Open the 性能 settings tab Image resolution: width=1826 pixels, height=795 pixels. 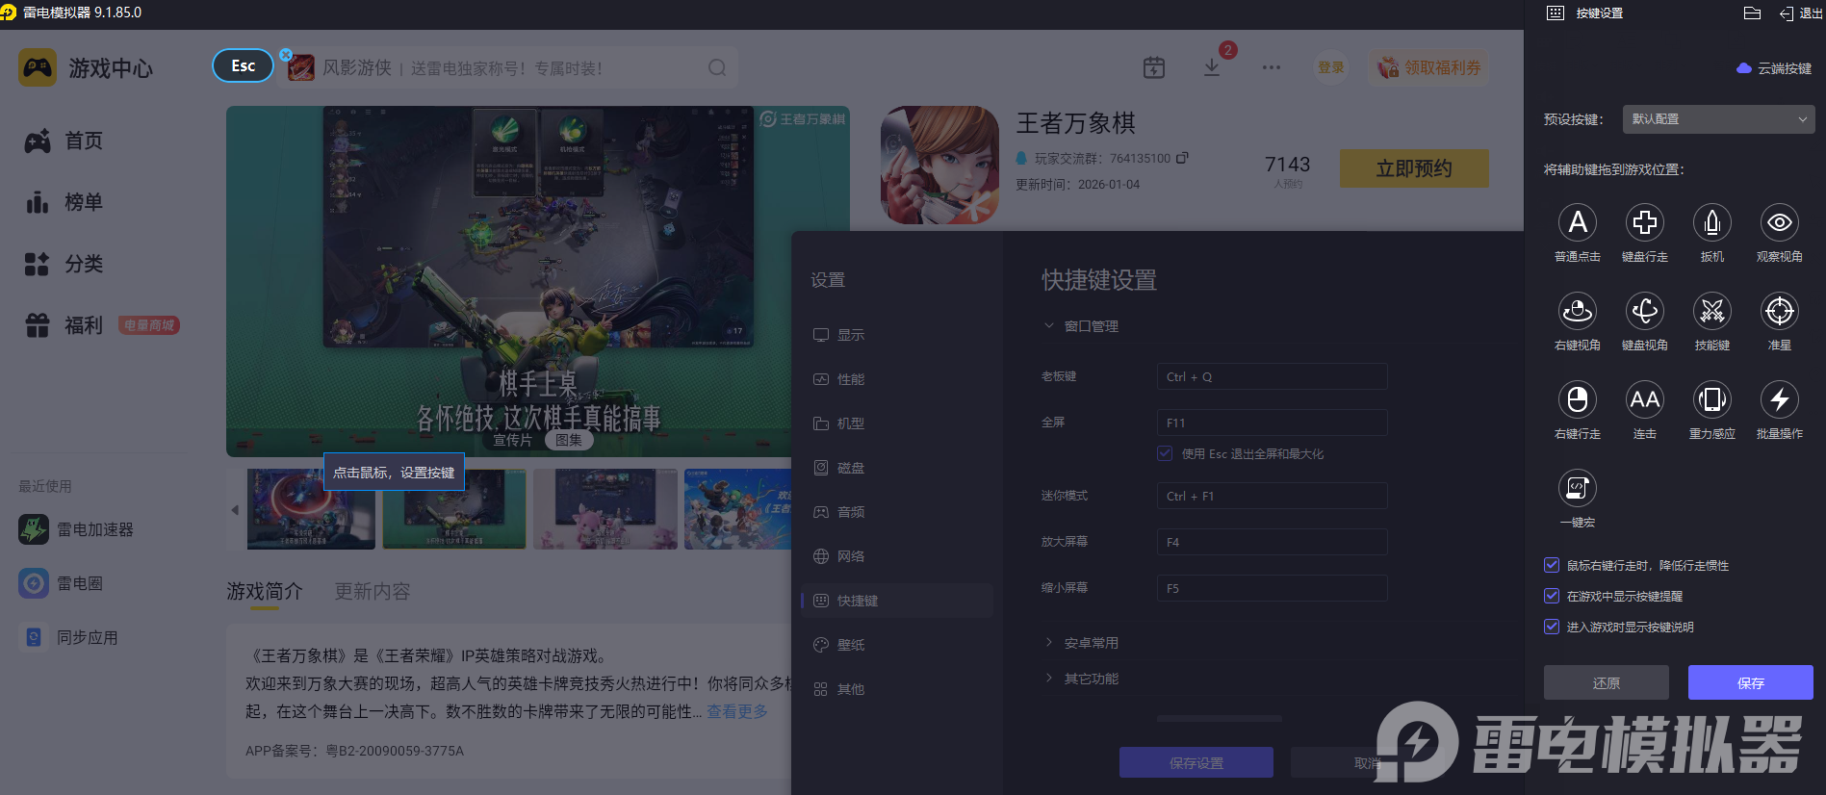pyautogui.click(x=897, y=379)
